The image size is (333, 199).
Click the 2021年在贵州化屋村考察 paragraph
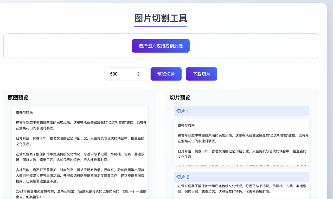[81, 194]
